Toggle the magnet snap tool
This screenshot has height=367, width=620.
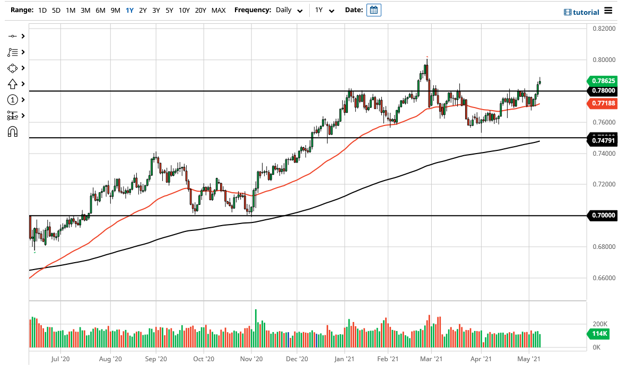point(13,131)
